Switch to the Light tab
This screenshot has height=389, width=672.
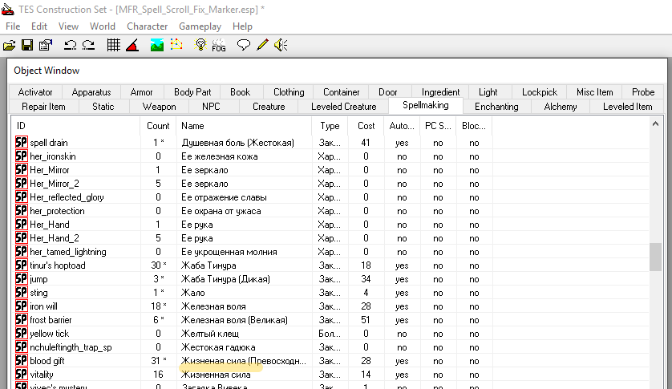click(x=488, y=92)
